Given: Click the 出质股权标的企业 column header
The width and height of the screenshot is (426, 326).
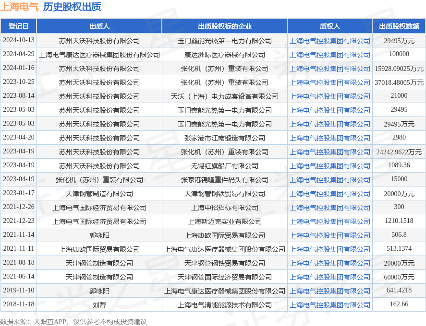Looking at the screenshot, I should [224, 26].
